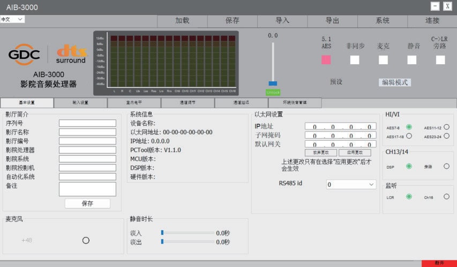Open the 中文 language dropdown
The image size is (457, 267).
[12, 19]
